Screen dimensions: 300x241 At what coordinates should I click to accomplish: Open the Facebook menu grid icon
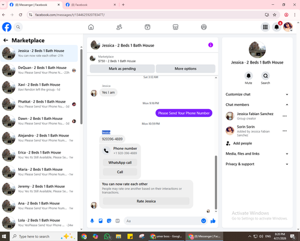click(265, 27)
